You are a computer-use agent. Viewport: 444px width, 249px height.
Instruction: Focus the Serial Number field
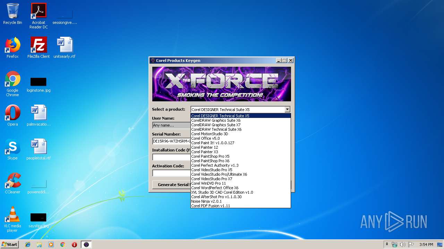click(x=172, y=141)
